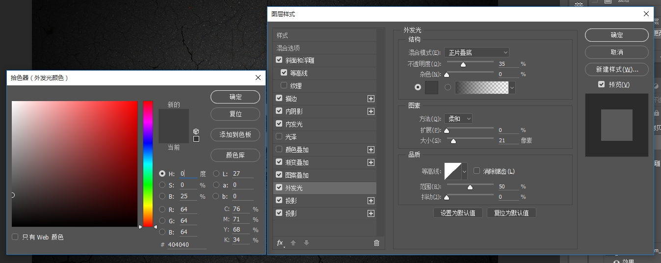
Task: Click 设置为默认值 button
Action: [458, 213]
